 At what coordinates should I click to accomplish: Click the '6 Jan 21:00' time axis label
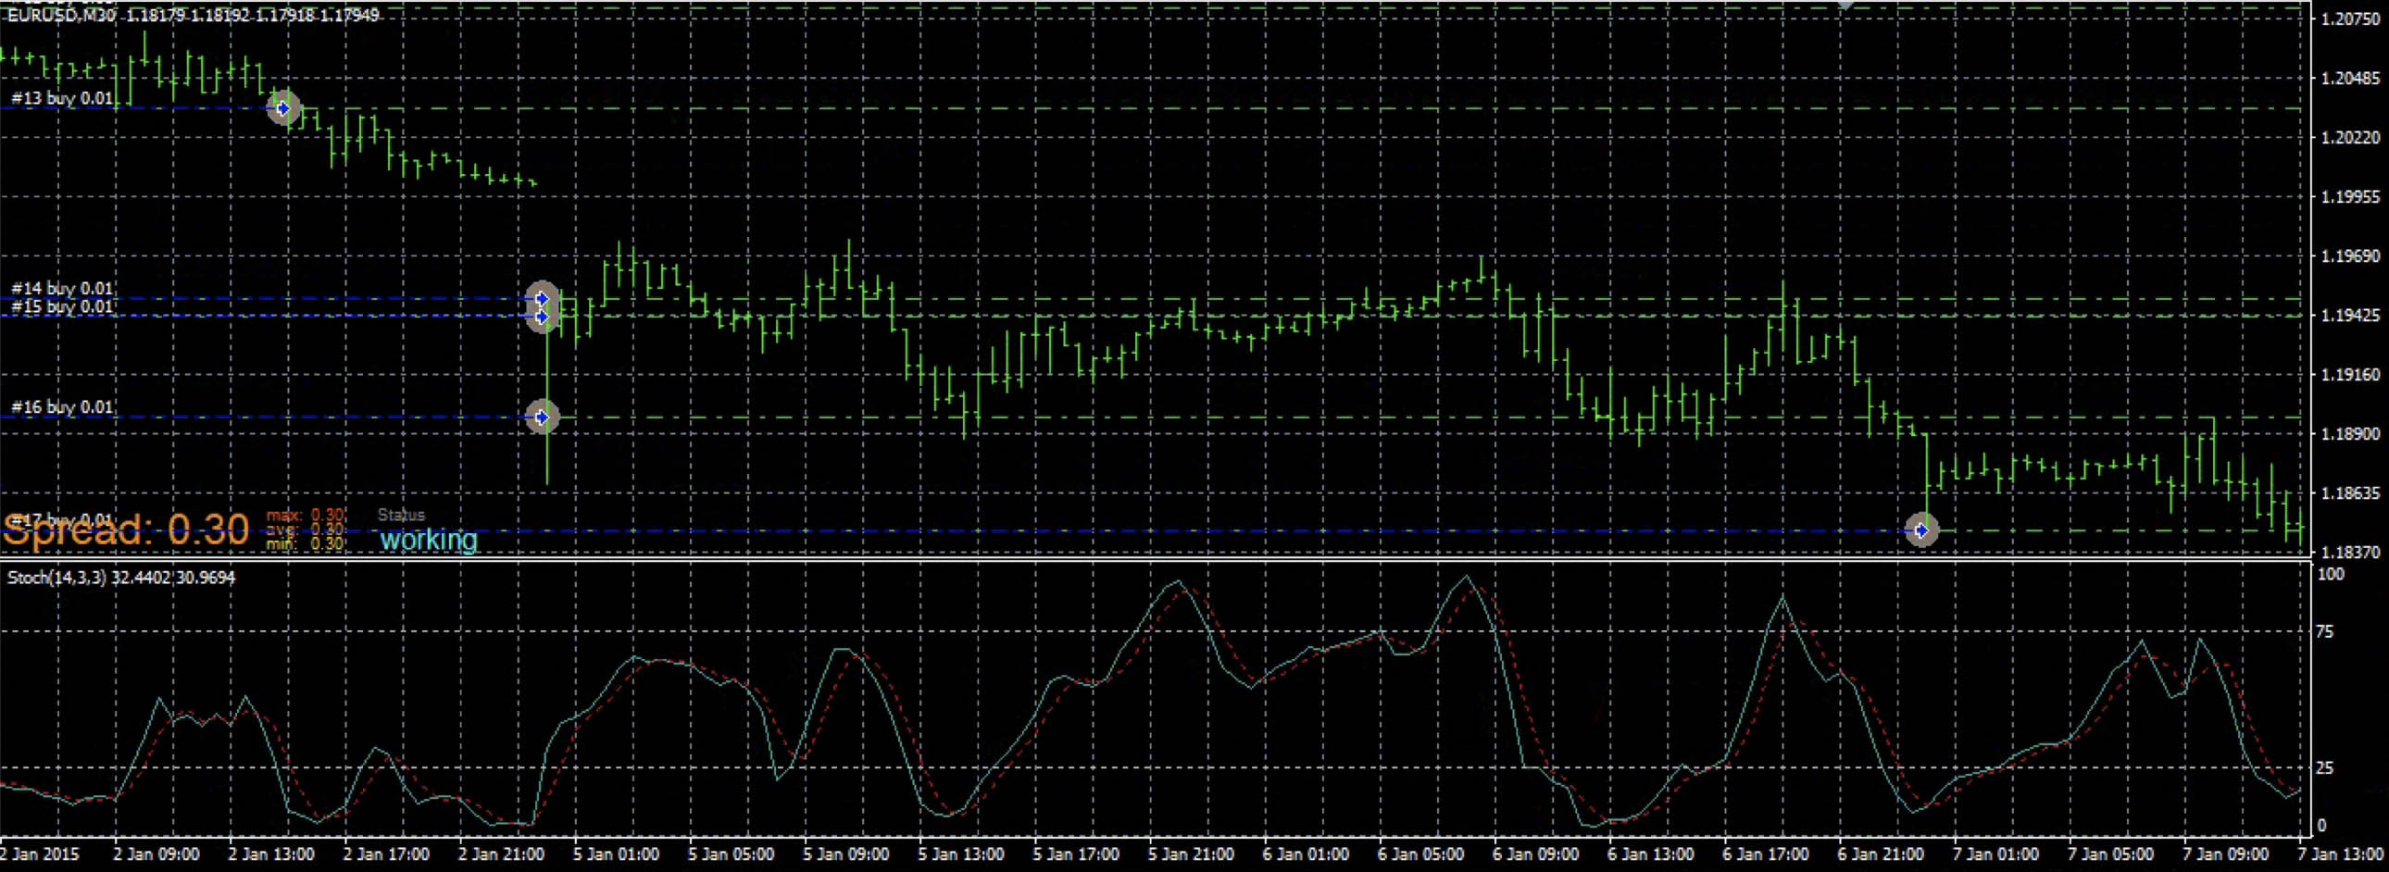click(1881, 853)
